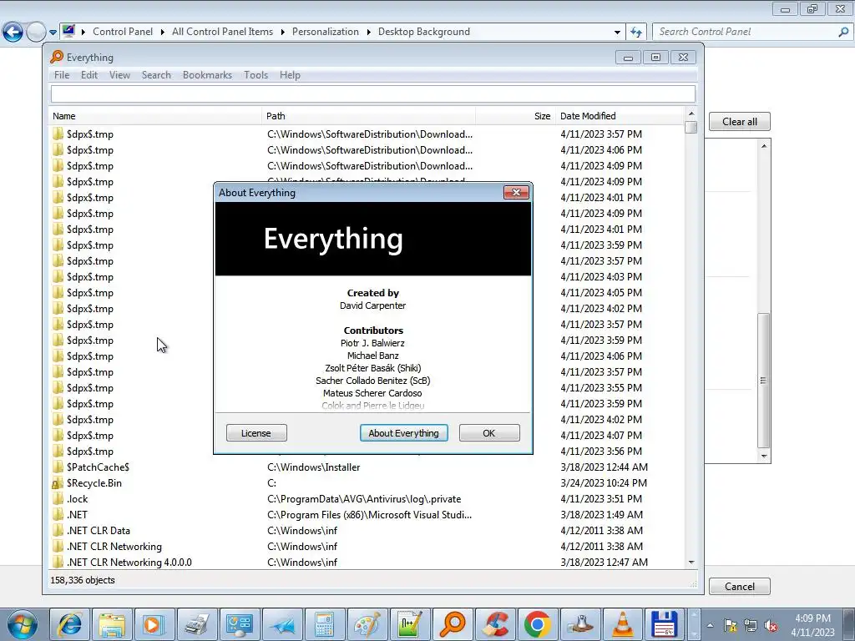Click Clear all in Desktop Background window

pos(740,122)
